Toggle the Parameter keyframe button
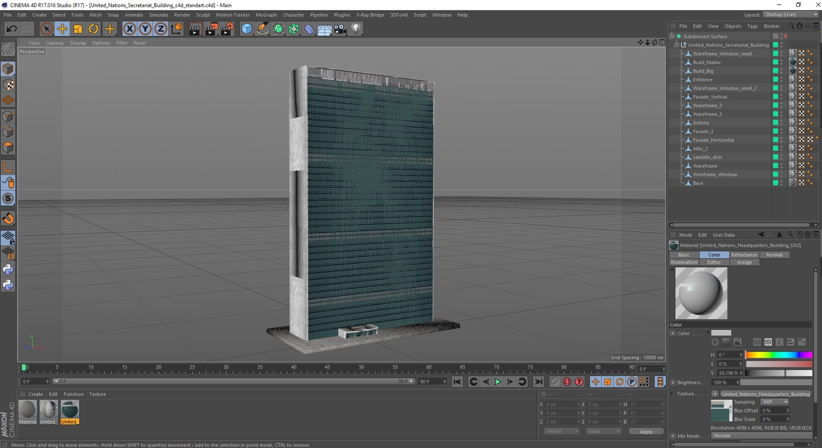The image size is (822, 448). pos(632,382)
